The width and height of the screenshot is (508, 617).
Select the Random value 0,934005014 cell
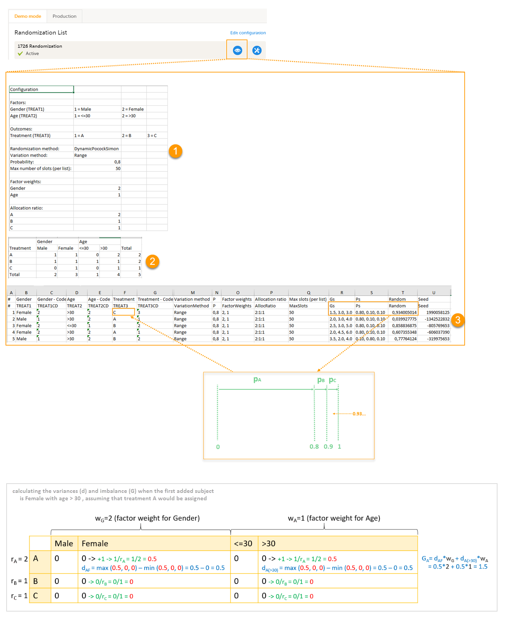click(x=403, y=312)
